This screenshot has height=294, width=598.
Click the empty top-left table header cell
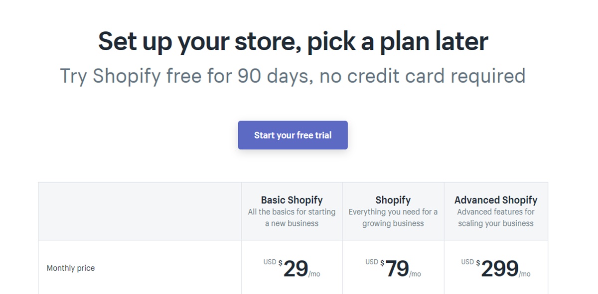click(x=140, y=211)
